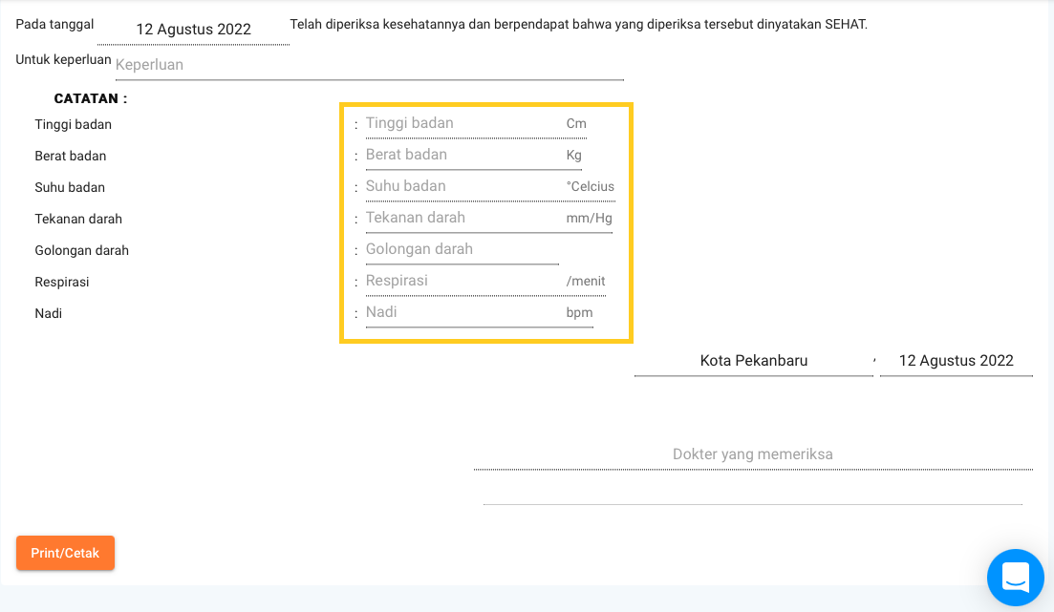1054x612 pixels.
Task: Focus the Dokter yang memeriksa field
Action: click(x=753, y=454)
